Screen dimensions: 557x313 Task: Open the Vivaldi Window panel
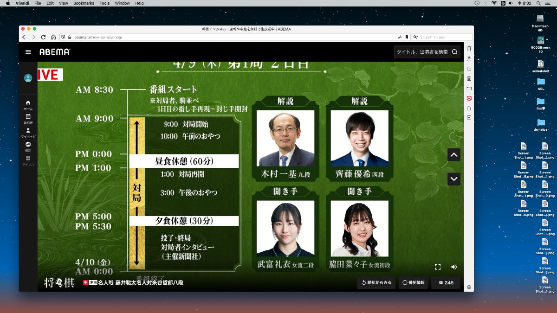469,88
